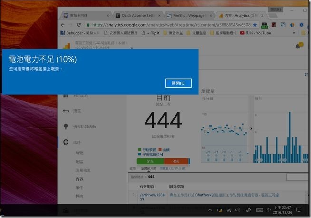
Task: Close the FireShot Webpage tab
Action: coord(211,16)
